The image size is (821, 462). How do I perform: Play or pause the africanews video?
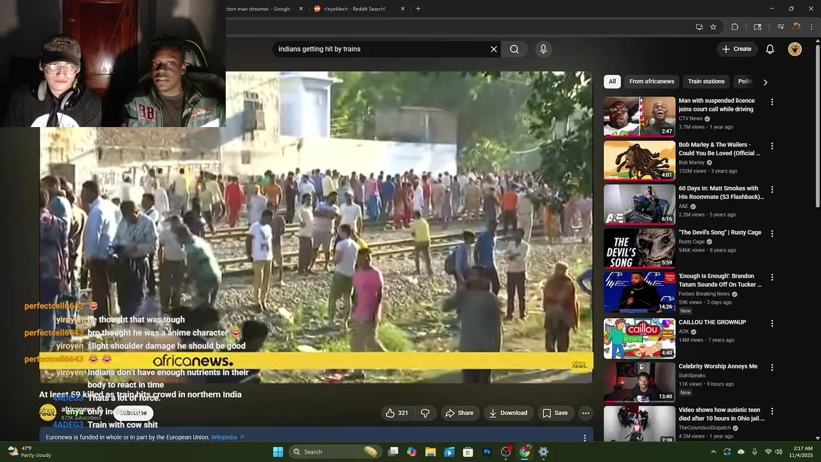[x=316, y=227]
